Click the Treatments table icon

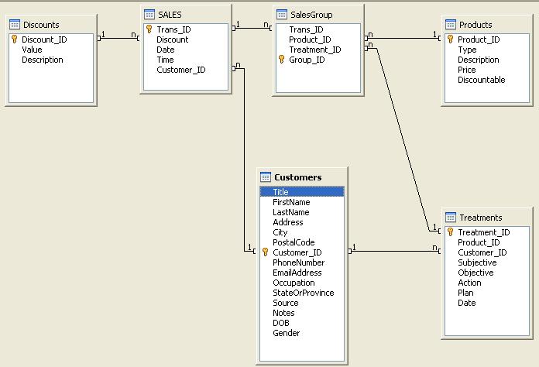pyautogui.click(x=451, y=218)
